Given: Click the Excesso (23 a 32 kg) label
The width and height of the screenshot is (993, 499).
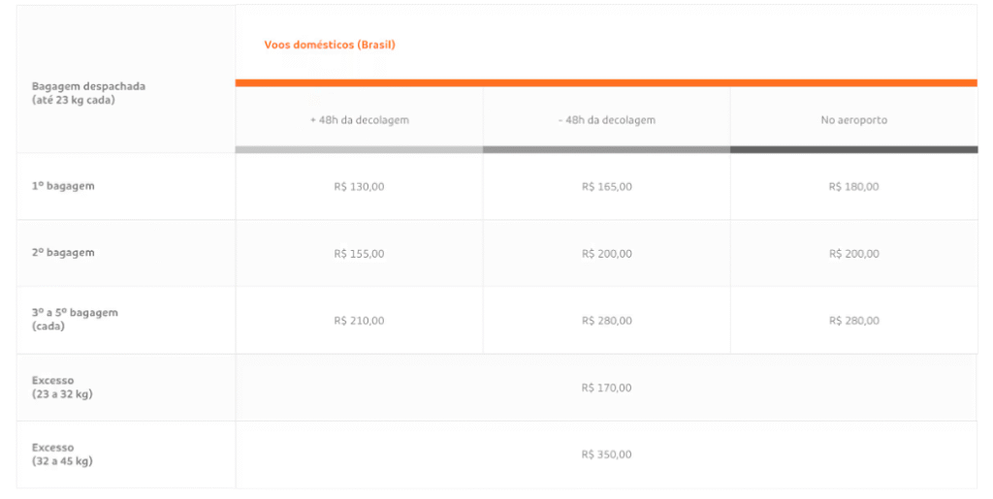Looking at the screenshot, I should pos(62,387).
